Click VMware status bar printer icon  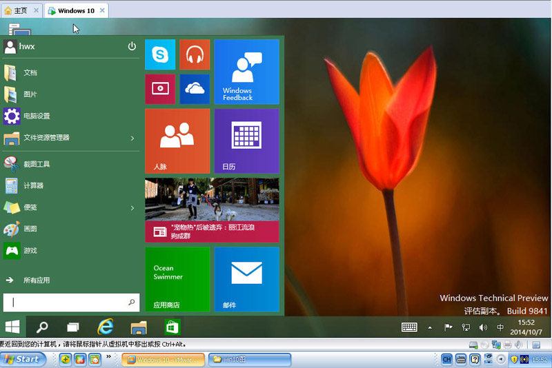[507, 345]
